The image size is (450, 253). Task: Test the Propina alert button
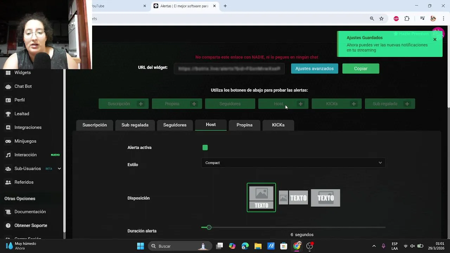pyautogui.click(x=172, y=104)
